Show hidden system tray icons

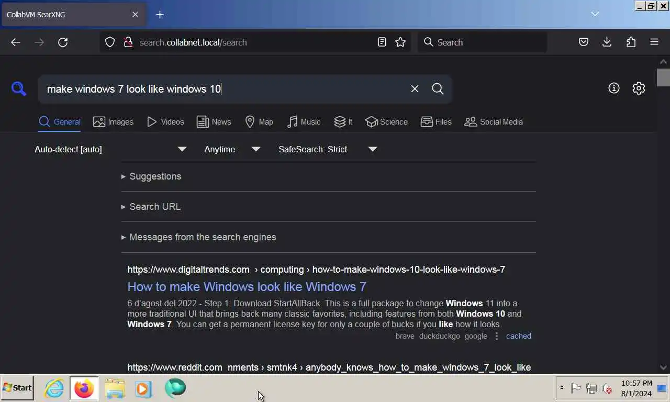(x=562, y=388)
